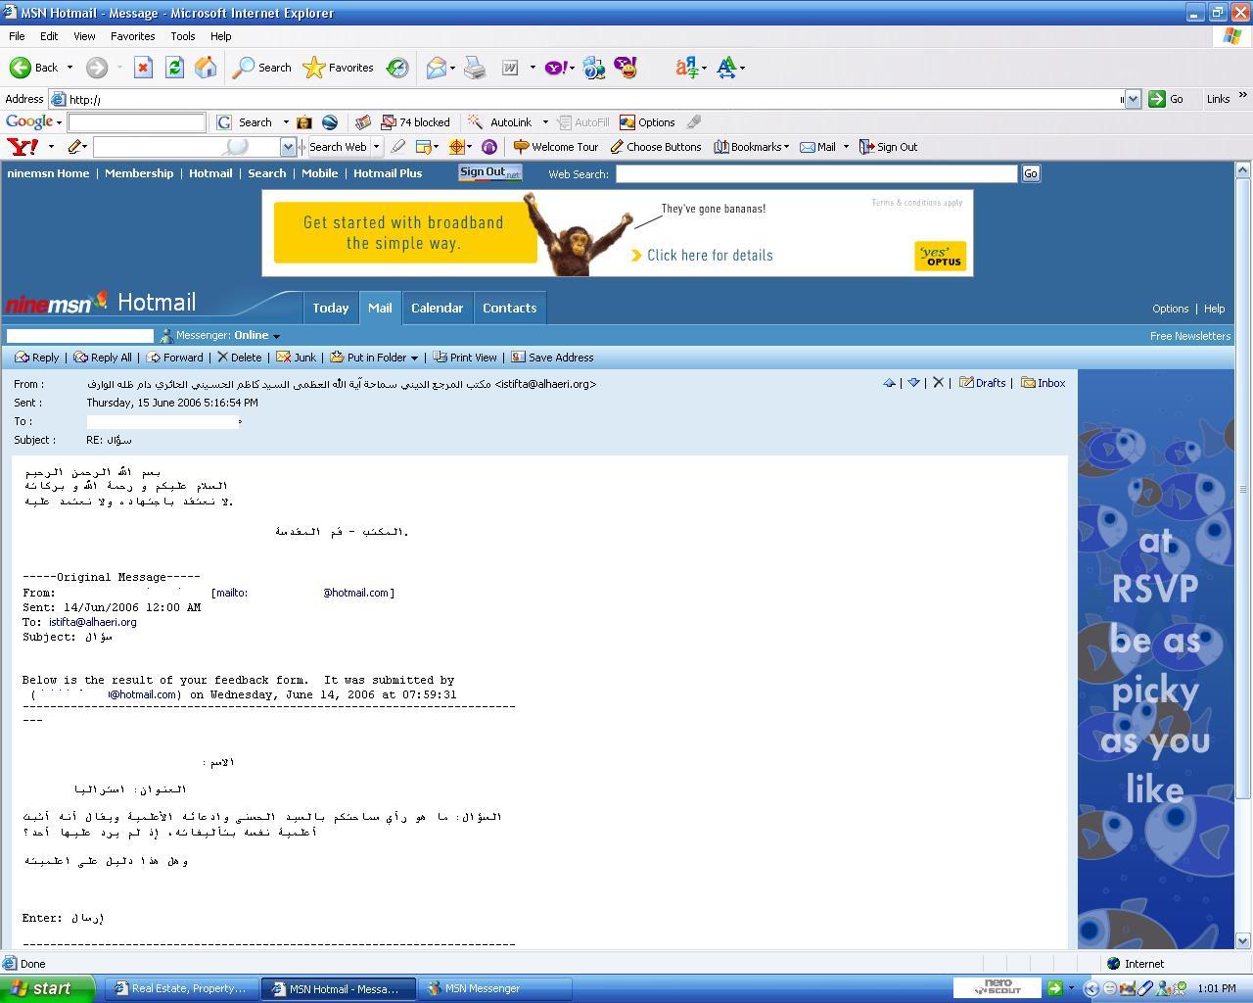
Task: Click the Forward message button
Action: [x=175, y=358]
